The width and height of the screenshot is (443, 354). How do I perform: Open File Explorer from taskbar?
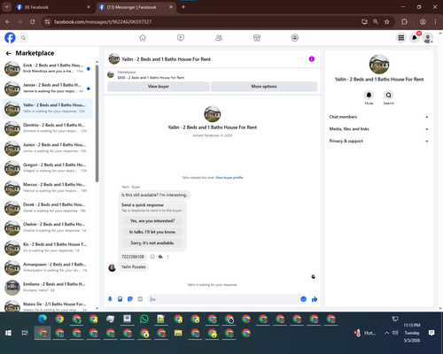178,333
